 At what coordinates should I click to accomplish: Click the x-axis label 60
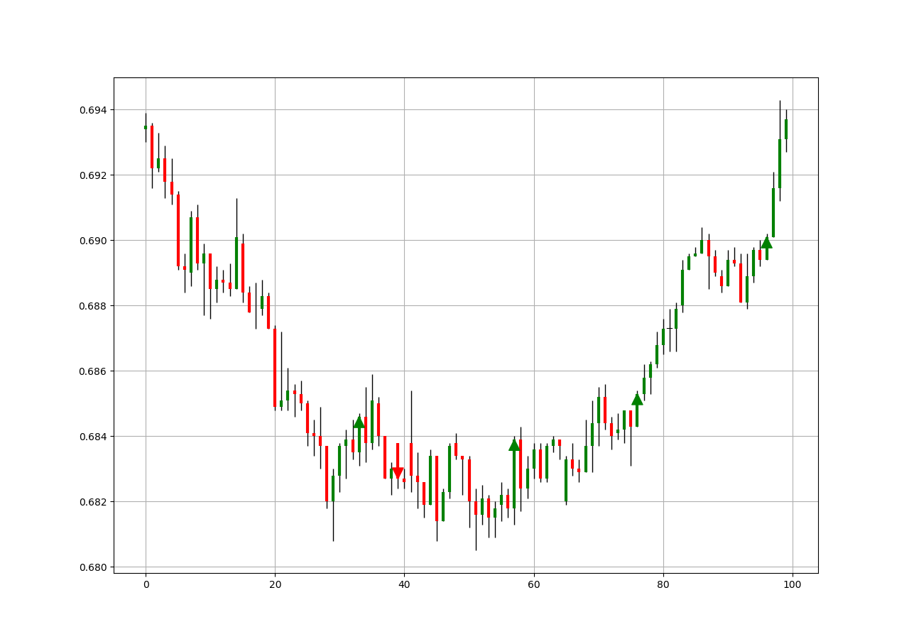pos(533,584)
